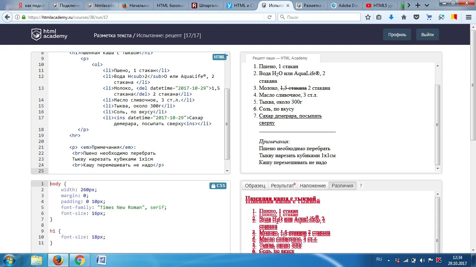Open the Pocket icon in the toolbar
Screen dimensions: 476x267
(x=416, y=17)
